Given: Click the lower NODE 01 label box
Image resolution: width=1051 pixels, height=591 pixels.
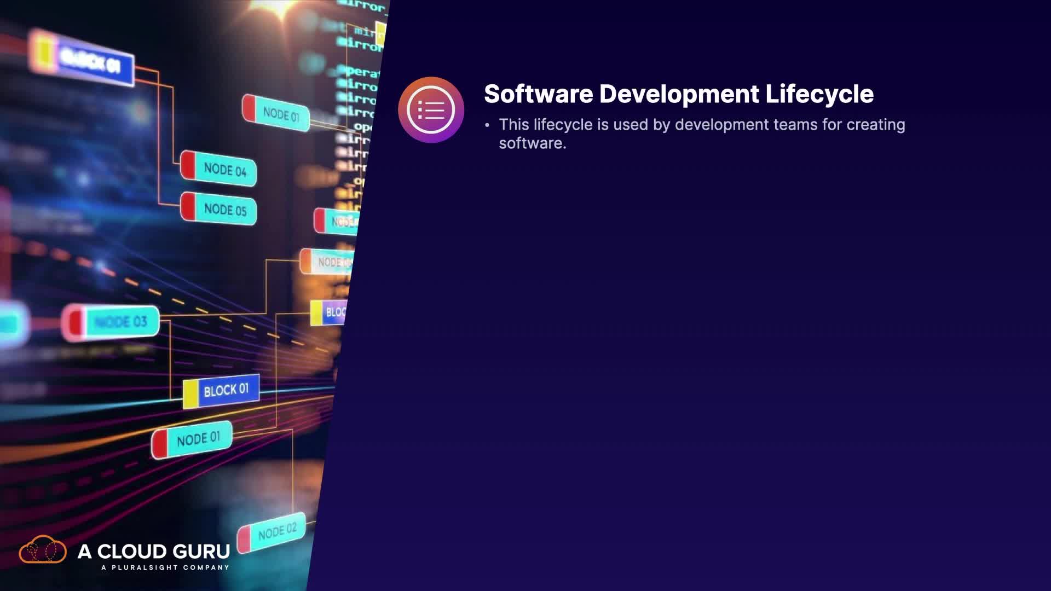Looking at the screenshot, I should [198, 439].
